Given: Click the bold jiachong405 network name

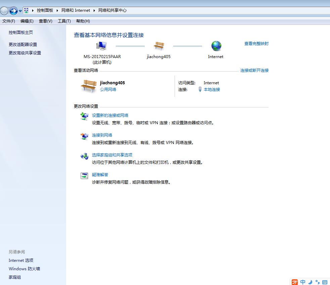Looking at the screenshot, I should 112,83.
